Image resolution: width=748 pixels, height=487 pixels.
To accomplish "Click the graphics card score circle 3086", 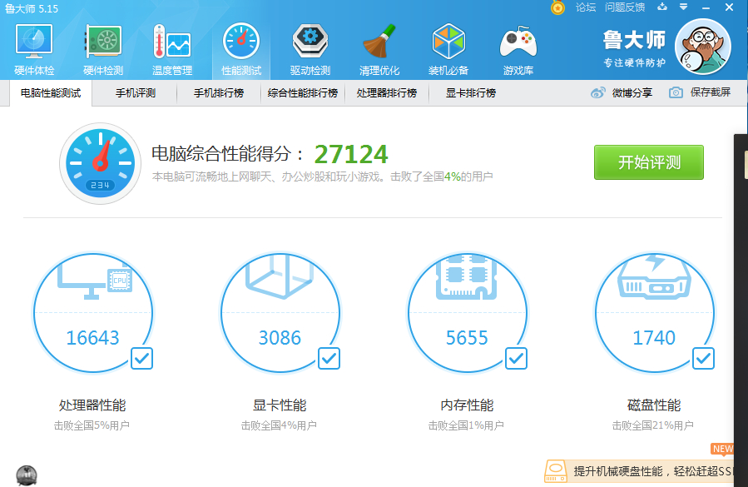I will (280, 313).
